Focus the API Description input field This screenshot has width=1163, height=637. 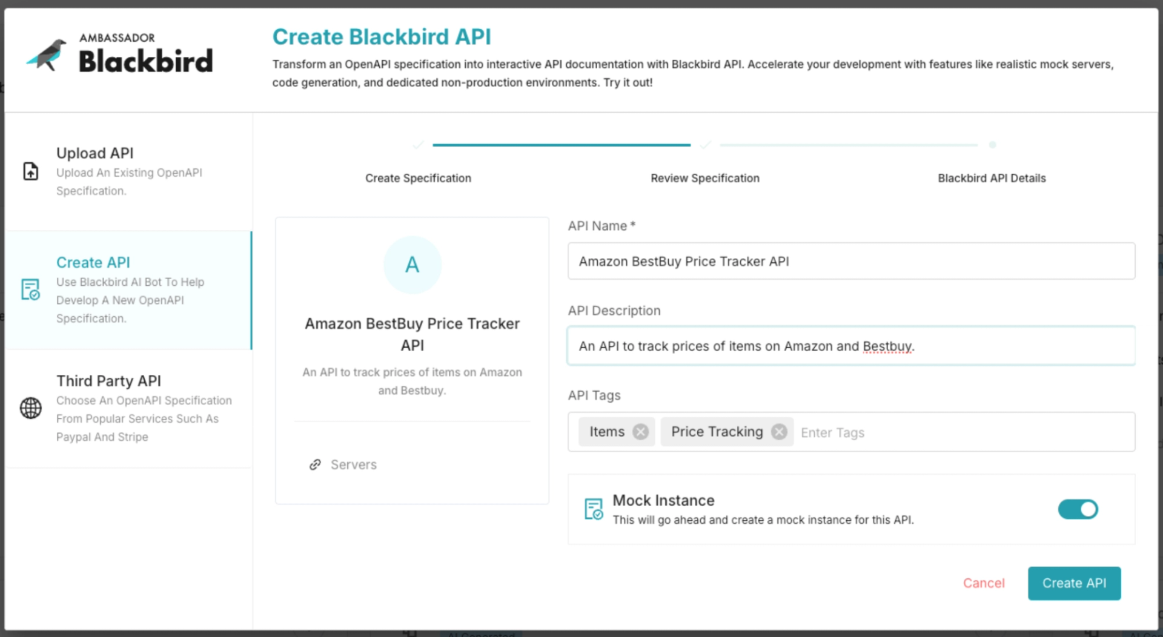tap(851, 346)
